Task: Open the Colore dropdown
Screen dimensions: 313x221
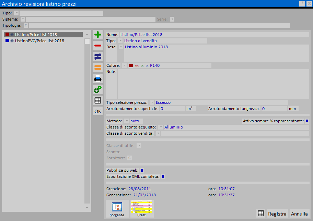Action: pos(124,65)
